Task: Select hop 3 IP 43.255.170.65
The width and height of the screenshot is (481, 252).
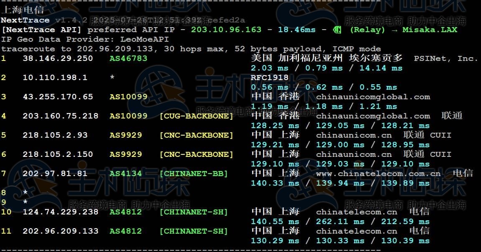Action: 58,97
